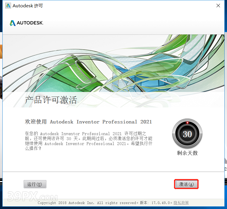The width and height of the screenshot is (227, 209).
Task: Click the Autodesk icon in the title bar
Action: tap(8, 6)
